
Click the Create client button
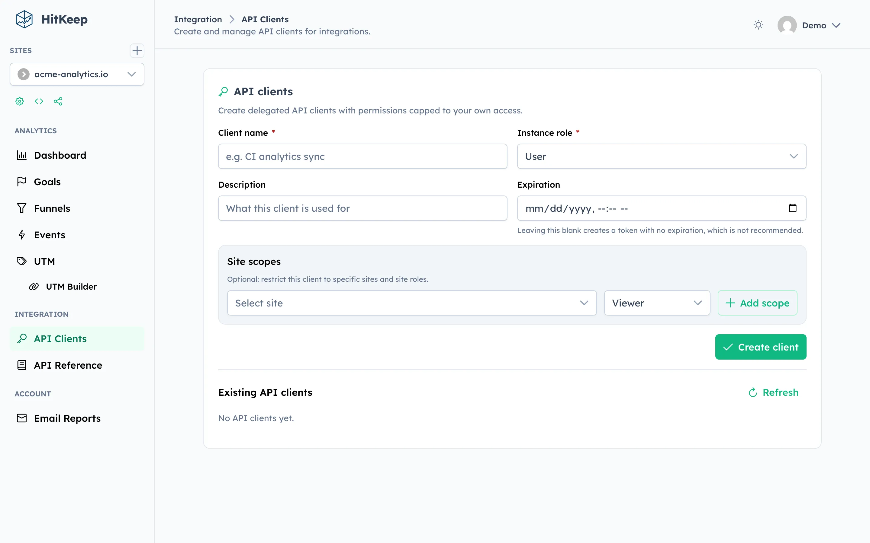[761, 347]
